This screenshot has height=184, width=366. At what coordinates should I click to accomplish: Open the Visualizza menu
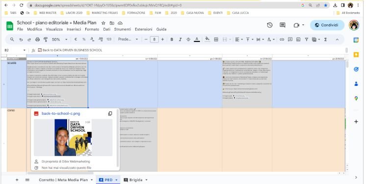(x=54, y=29)
